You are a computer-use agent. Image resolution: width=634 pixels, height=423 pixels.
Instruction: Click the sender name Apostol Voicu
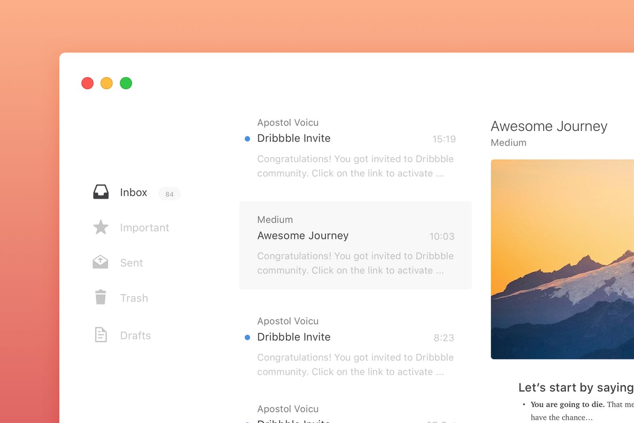(x=287, y=122)
